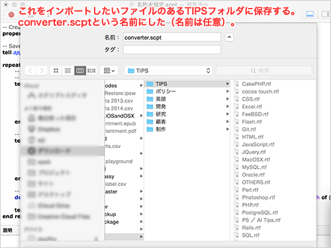This screenshot has height=248, width=331.
Task: Click the PS / AI Tips.rtf file
Action: [x=261, y=220]
